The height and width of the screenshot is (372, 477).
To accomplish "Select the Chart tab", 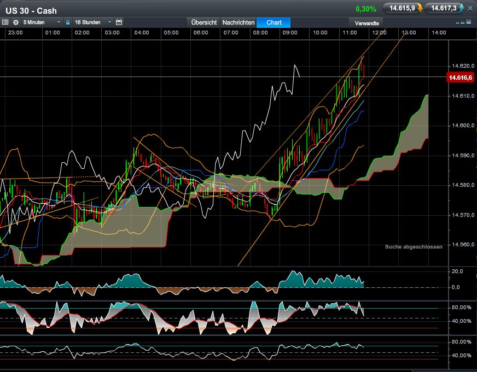I will (274, 22).
